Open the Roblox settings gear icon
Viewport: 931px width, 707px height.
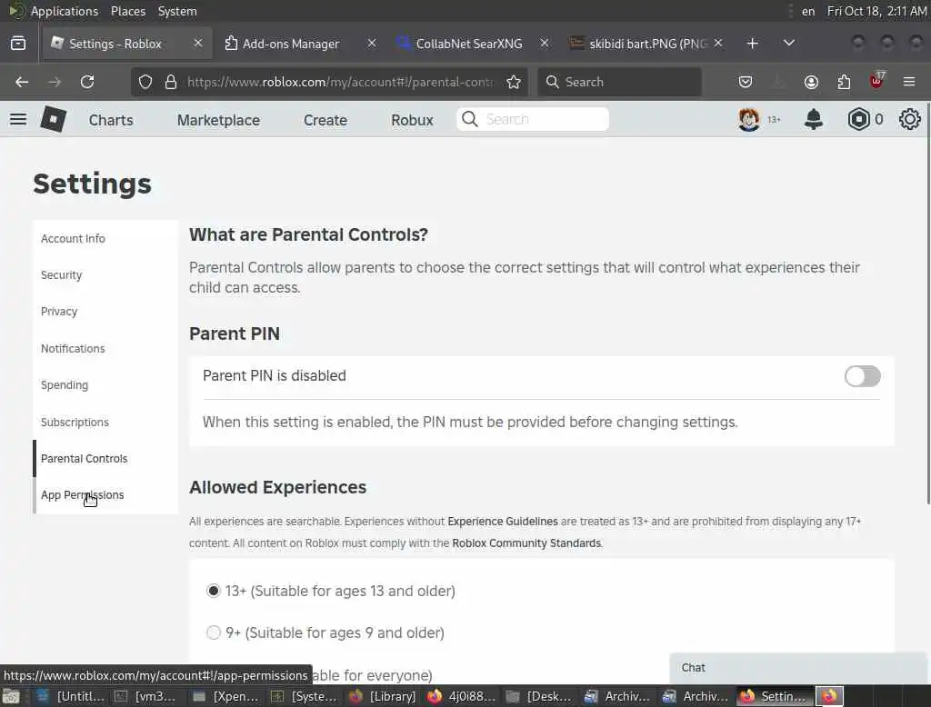(x=909, y=119)
